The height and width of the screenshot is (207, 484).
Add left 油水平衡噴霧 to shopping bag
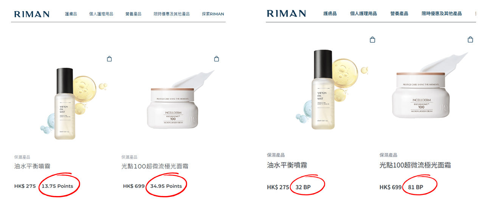pos(109,59)
